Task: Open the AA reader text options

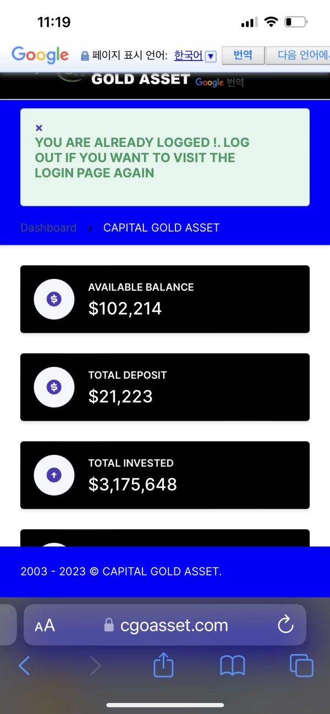Action: [x=45, y=625]
